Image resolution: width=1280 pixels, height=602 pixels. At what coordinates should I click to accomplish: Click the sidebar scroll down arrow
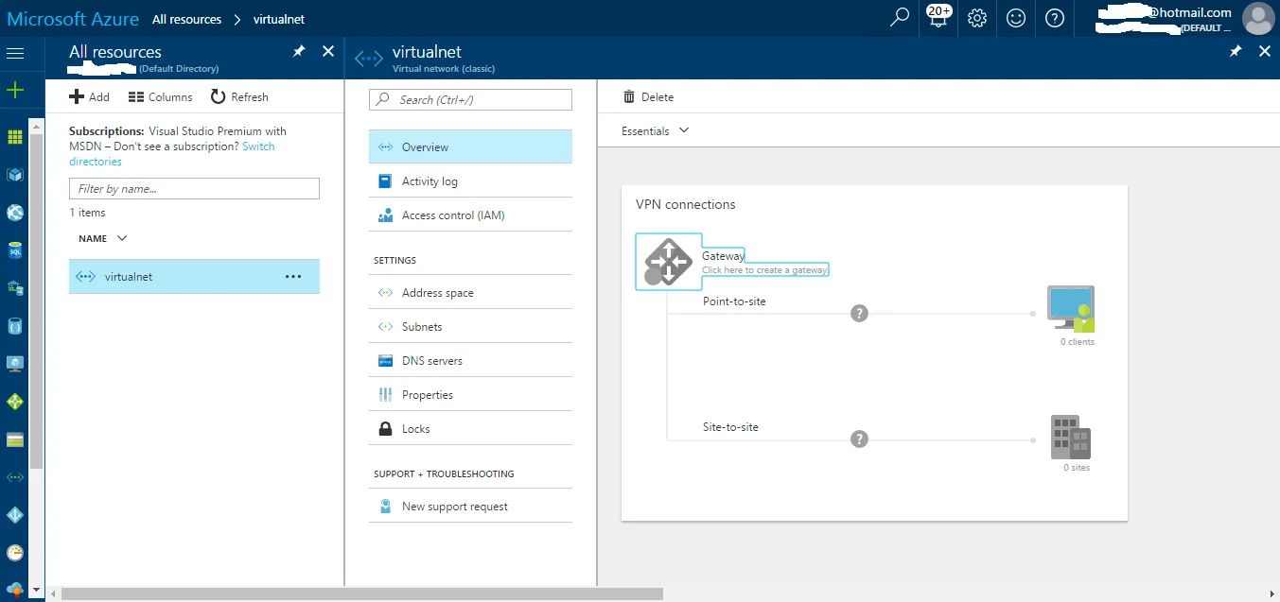[36, 588]
